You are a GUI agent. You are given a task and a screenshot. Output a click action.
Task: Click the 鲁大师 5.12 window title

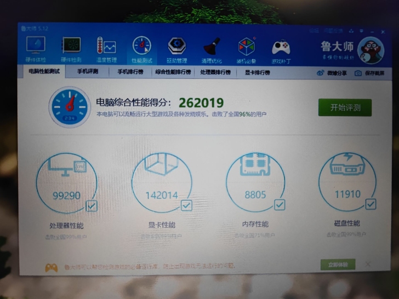click(35, 28)
